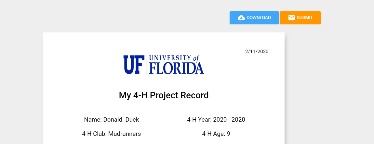Viewport: 374px width, 144px height.
Task: Click the blue UF block letters
Action: point(134,65)
